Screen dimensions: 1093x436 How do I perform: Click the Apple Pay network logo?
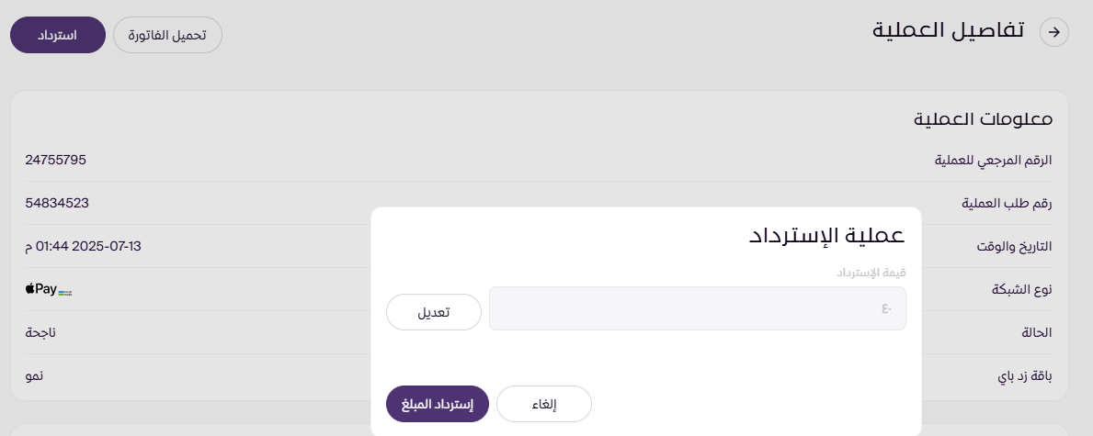(x=41, y=289)
